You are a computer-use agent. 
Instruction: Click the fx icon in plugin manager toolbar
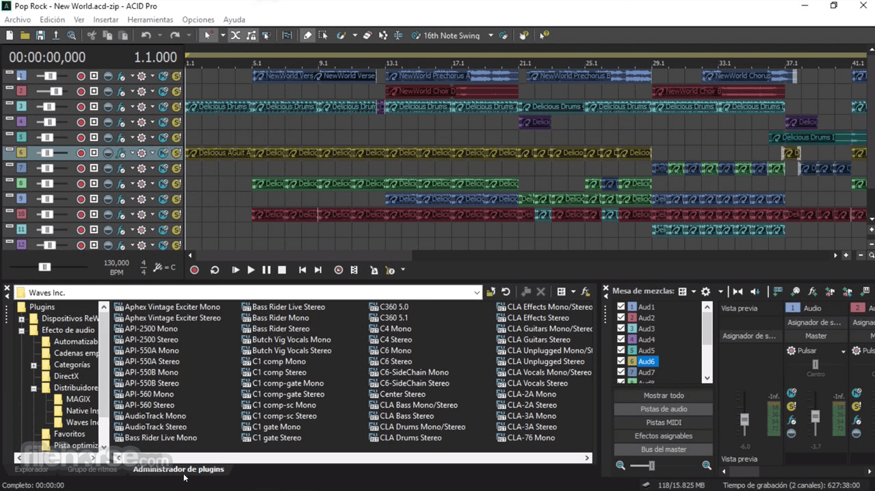click(x=585, y=292)
